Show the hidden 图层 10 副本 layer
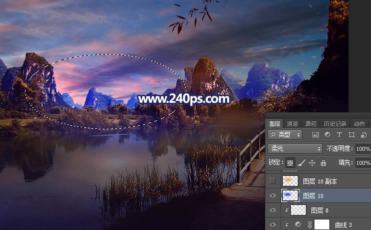Image resolution: width=371 pixels, height=230 pixels. (273, 181)
